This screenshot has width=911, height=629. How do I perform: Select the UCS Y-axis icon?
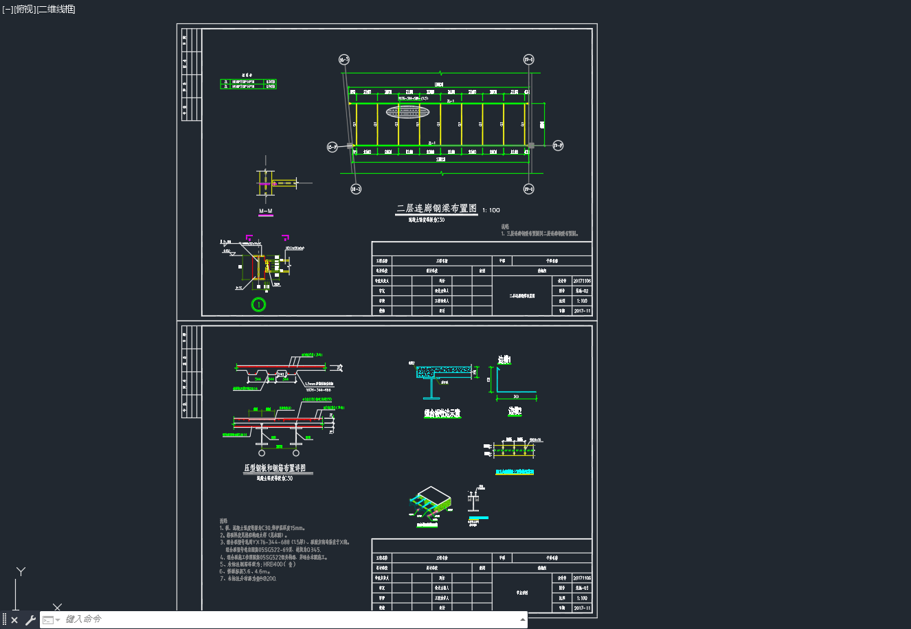click(x=21, y=571)
